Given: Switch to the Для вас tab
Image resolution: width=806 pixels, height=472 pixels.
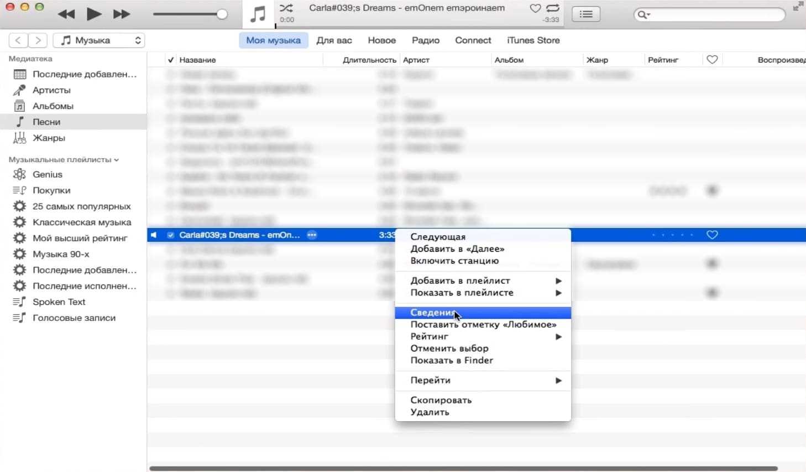Looking at the screenshot, I should click(x=334, y=40).
